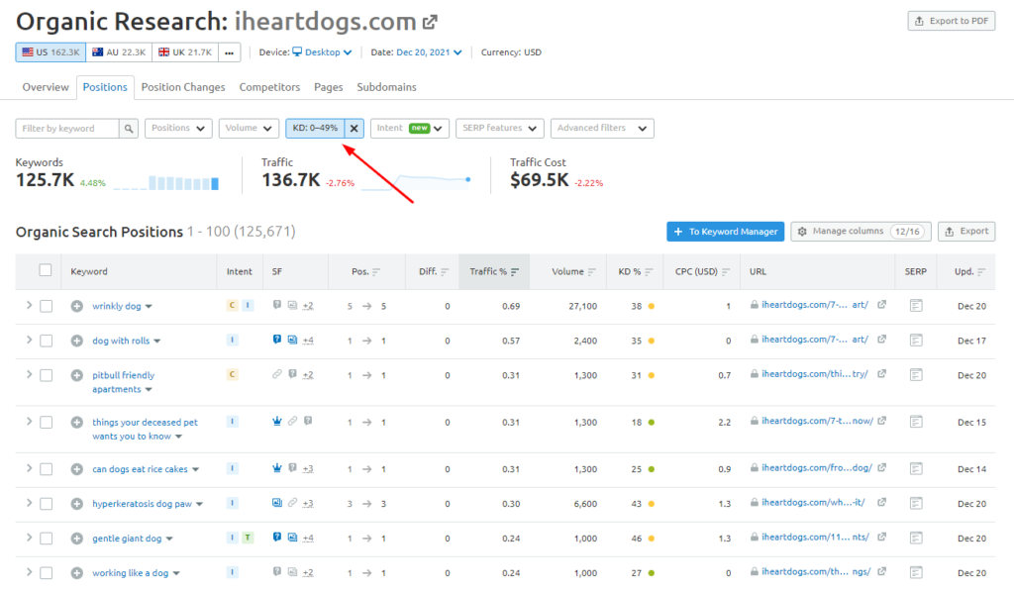The height and width of the screenshot is (590, 1014).
Task: Check the 'wrinkly dog' row checkbox
Action: coord(46,306)
